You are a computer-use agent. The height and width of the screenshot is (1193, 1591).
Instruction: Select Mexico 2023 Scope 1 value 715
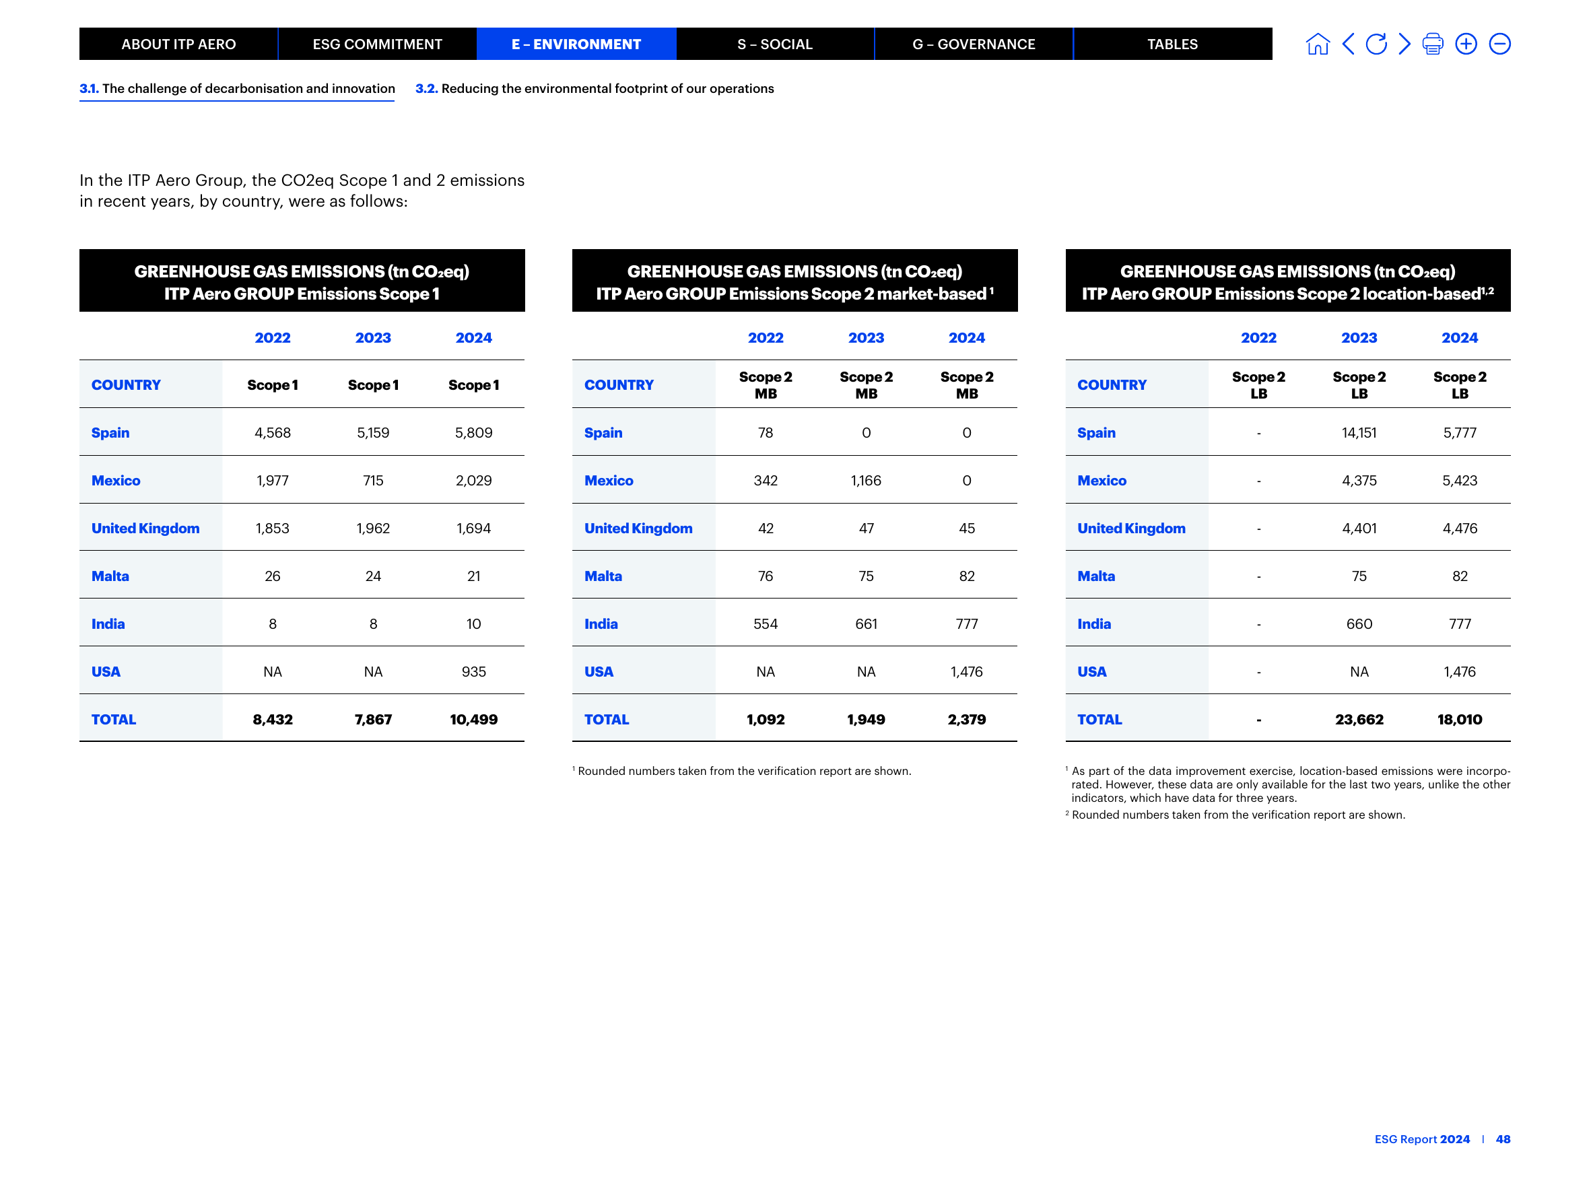pyautogui.click(x=373, y=480)
